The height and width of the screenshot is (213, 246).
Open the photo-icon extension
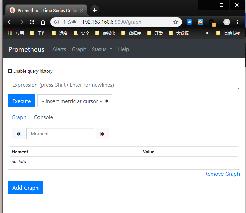pyautogui.click(x=200, y=22)
